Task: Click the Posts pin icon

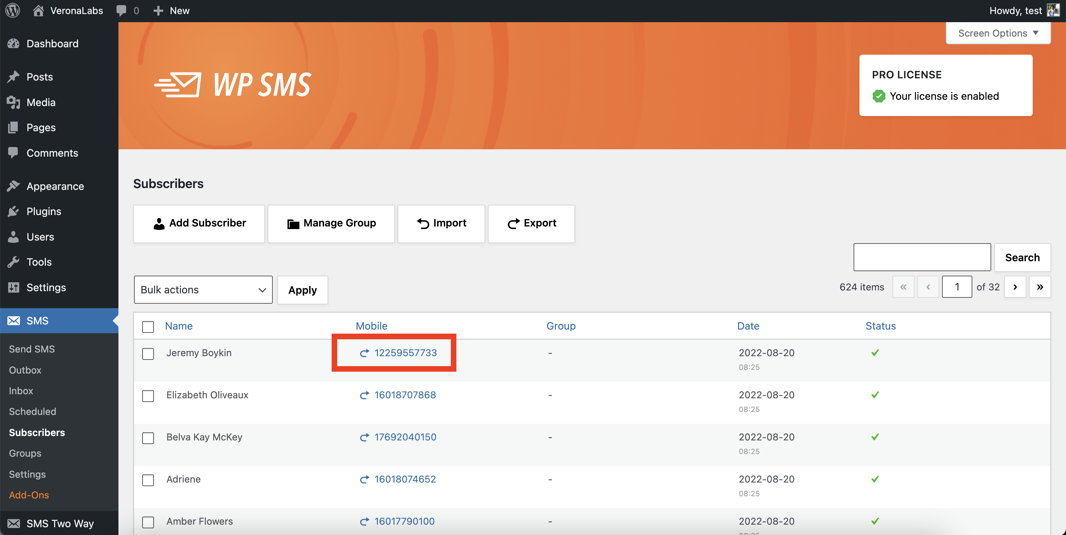Action: [x=14, y=77]
